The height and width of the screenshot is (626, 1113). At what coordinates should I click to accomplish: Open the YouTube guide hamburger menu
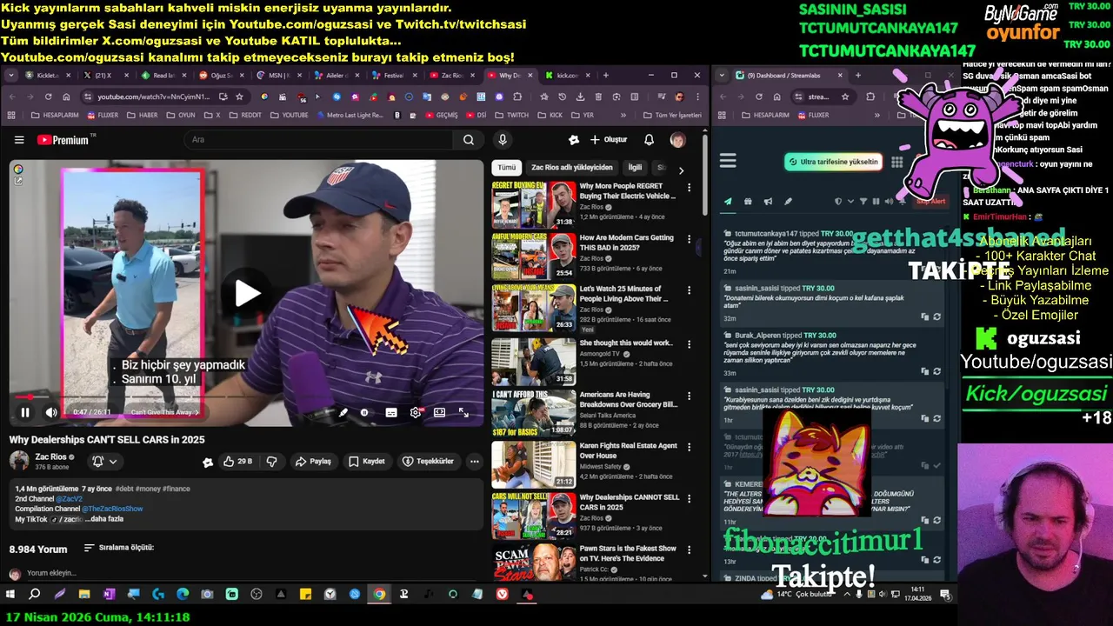pyautogui.click(x=19, y=140)
